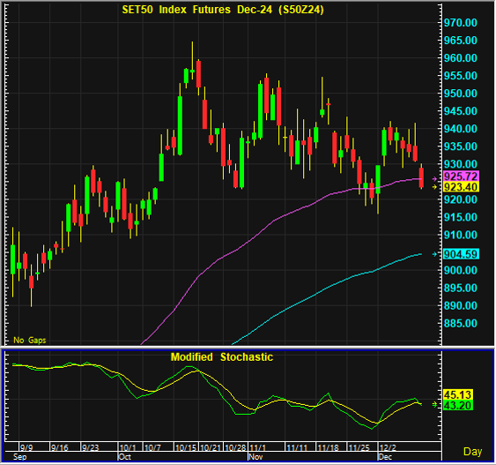
Task: Click the Modified Stochastic panel title
Action: [x=222, y=357]
